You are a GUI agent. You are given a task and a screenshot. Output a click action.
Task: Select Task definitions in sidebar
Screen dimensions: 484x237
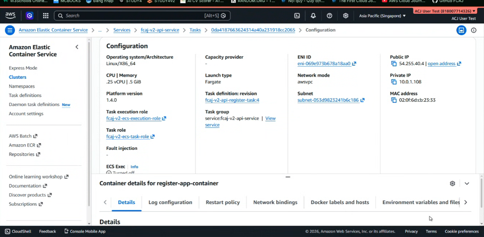pos(25,95)
